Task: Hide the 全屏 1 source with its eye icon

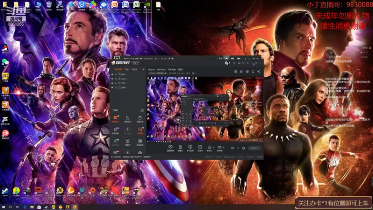Action: coord(112,87)
